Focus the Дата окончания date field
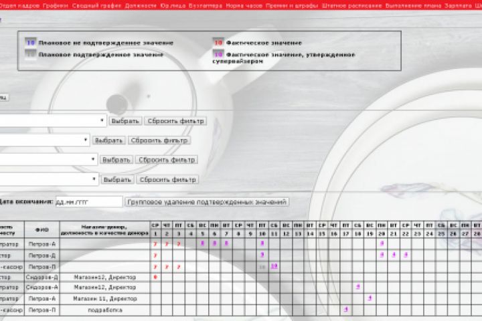The image size is (482, 321). pos(89,202)
